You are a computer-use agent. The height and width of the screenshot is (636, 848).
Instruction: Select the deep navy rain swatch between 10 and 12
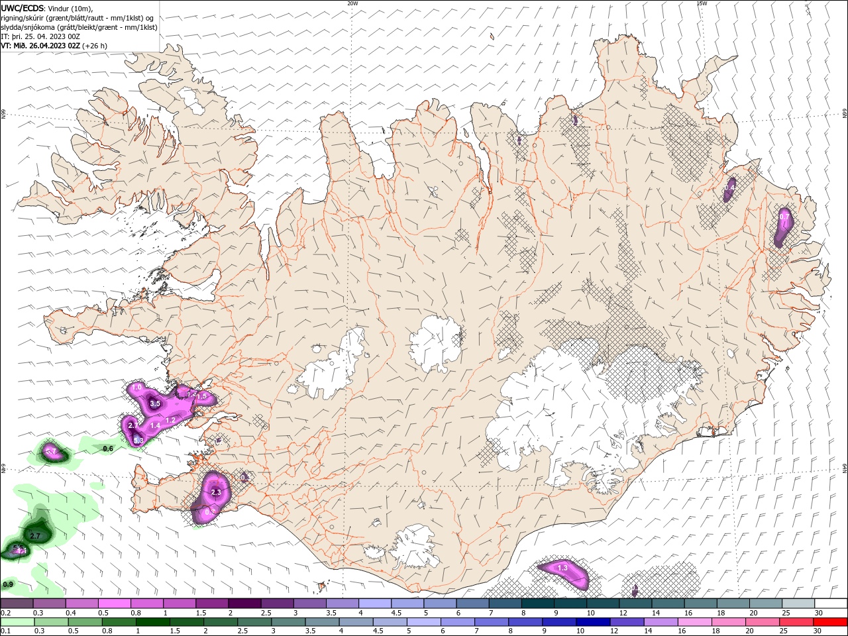(x=592, y=622)
